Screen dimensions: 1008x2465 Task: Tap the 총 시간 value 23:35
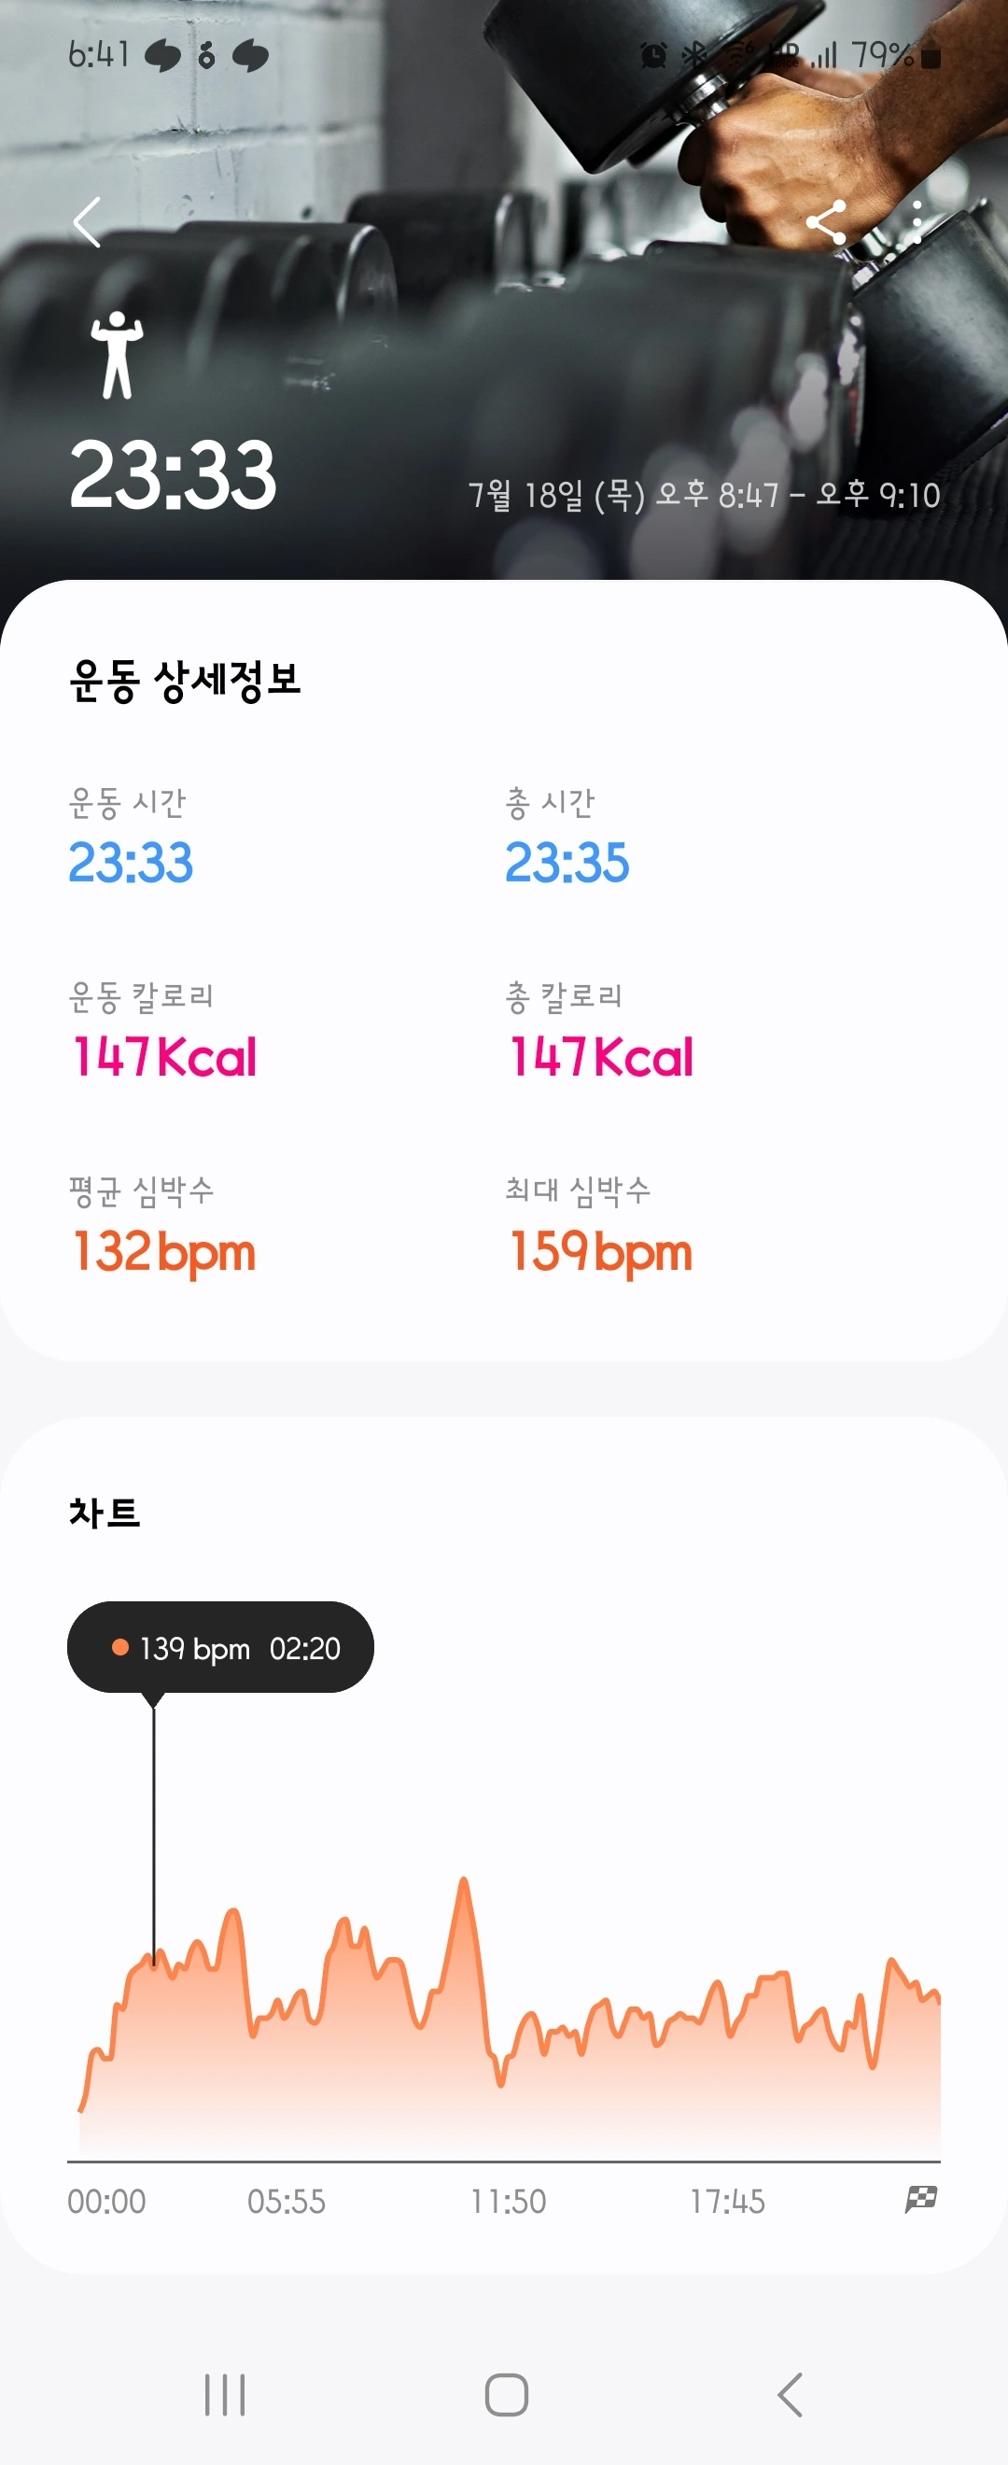(567, 862)
